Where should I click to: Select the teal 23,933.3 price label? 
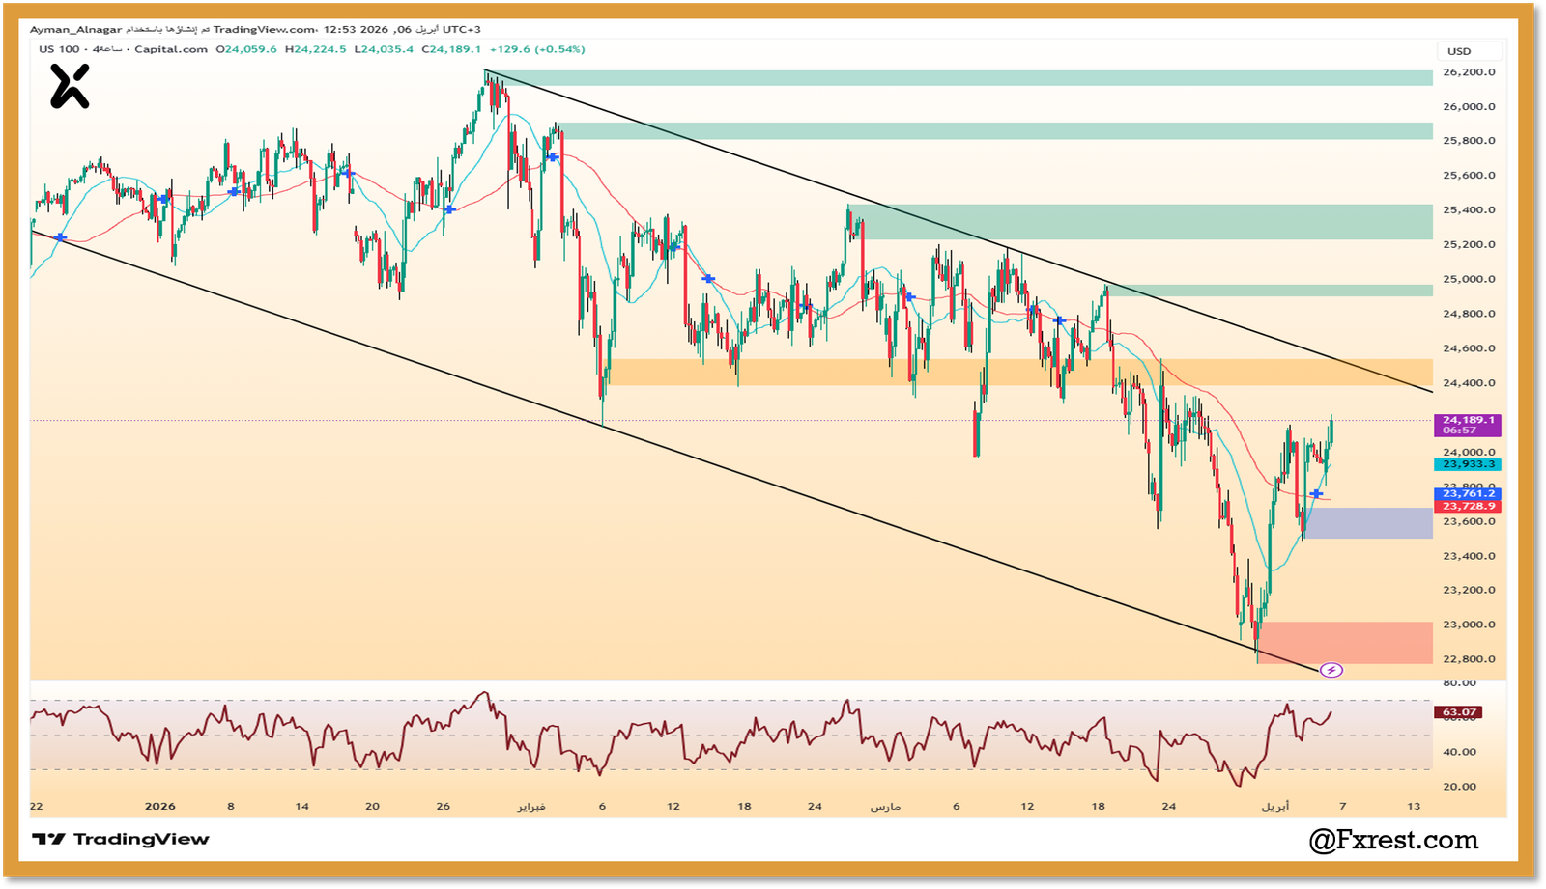click(x=1468, y=464)
